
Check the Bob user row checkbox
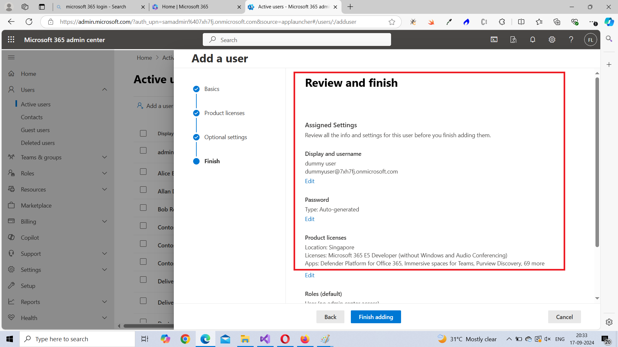click(143, 208)
